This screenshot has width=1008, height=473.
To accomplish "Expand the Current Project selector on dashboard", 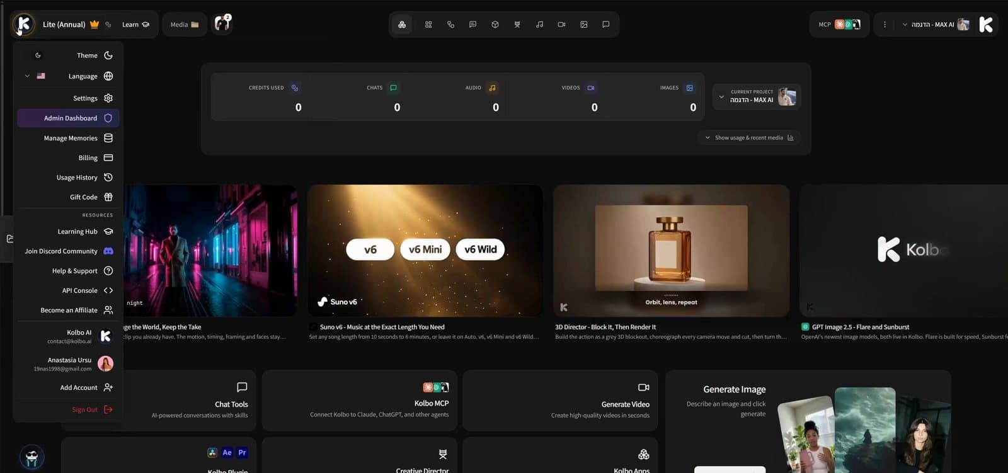I will [757, 96].
